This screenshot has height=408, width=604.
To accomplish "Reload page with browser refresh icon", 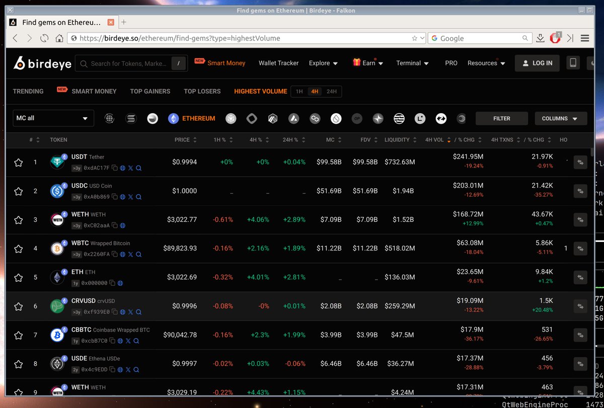I will coord(44,38).
